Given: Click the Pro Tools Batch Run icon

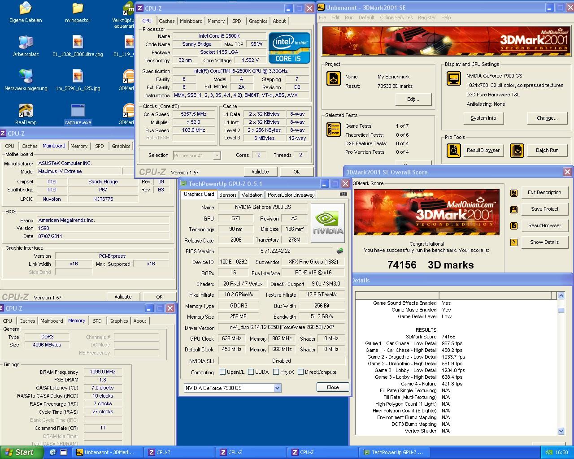Looking at the screenshot, I should tap(517, 151).
